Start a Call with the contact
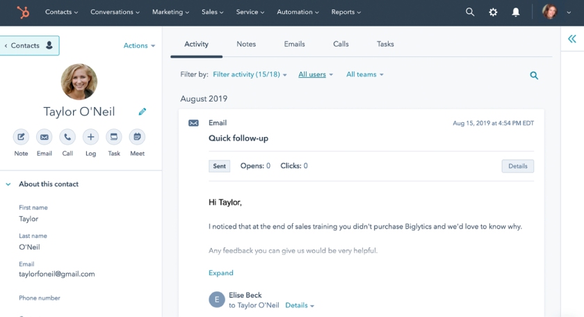This screenshot has width=584, height=317. (x=67, y=137)
